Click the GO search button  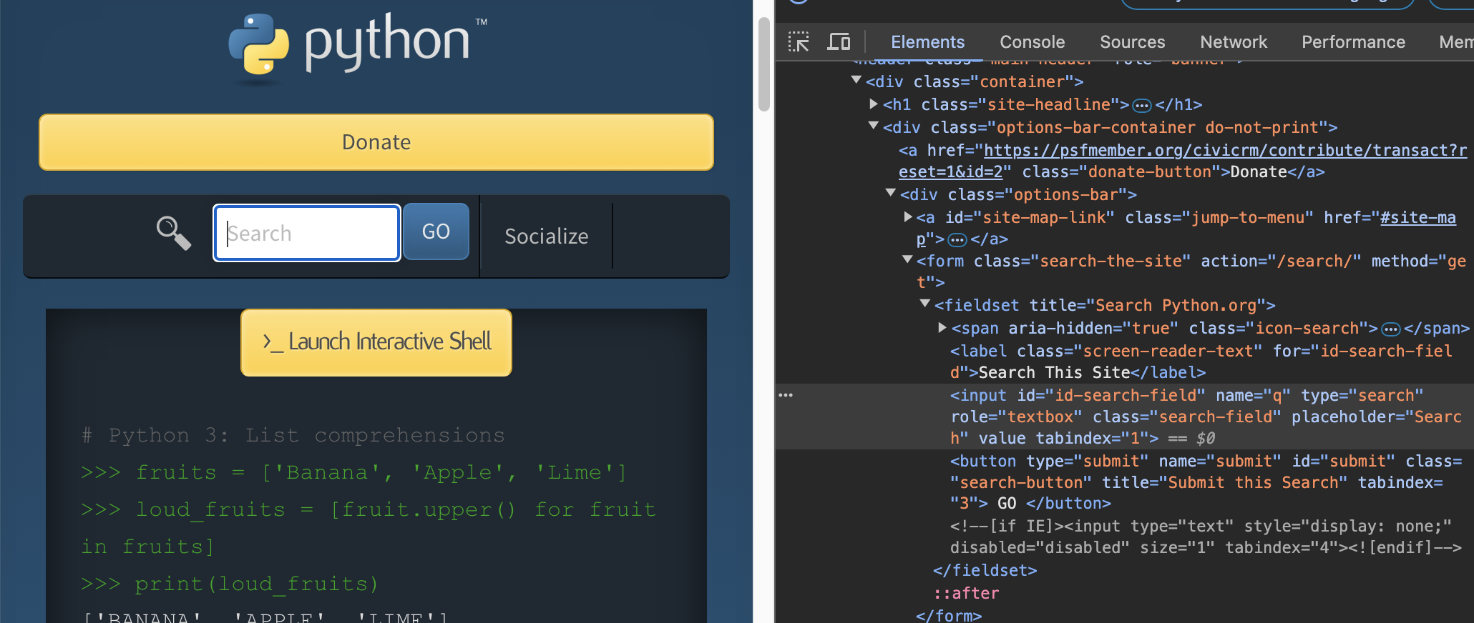click(436, 231)
